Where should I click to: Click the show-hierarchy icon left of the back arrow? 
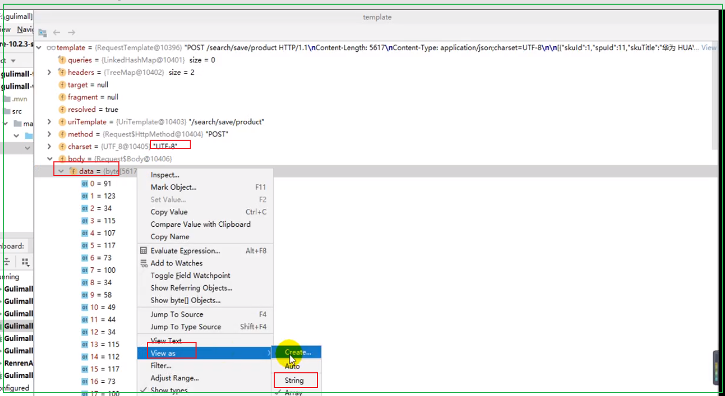tap(43, 33)
